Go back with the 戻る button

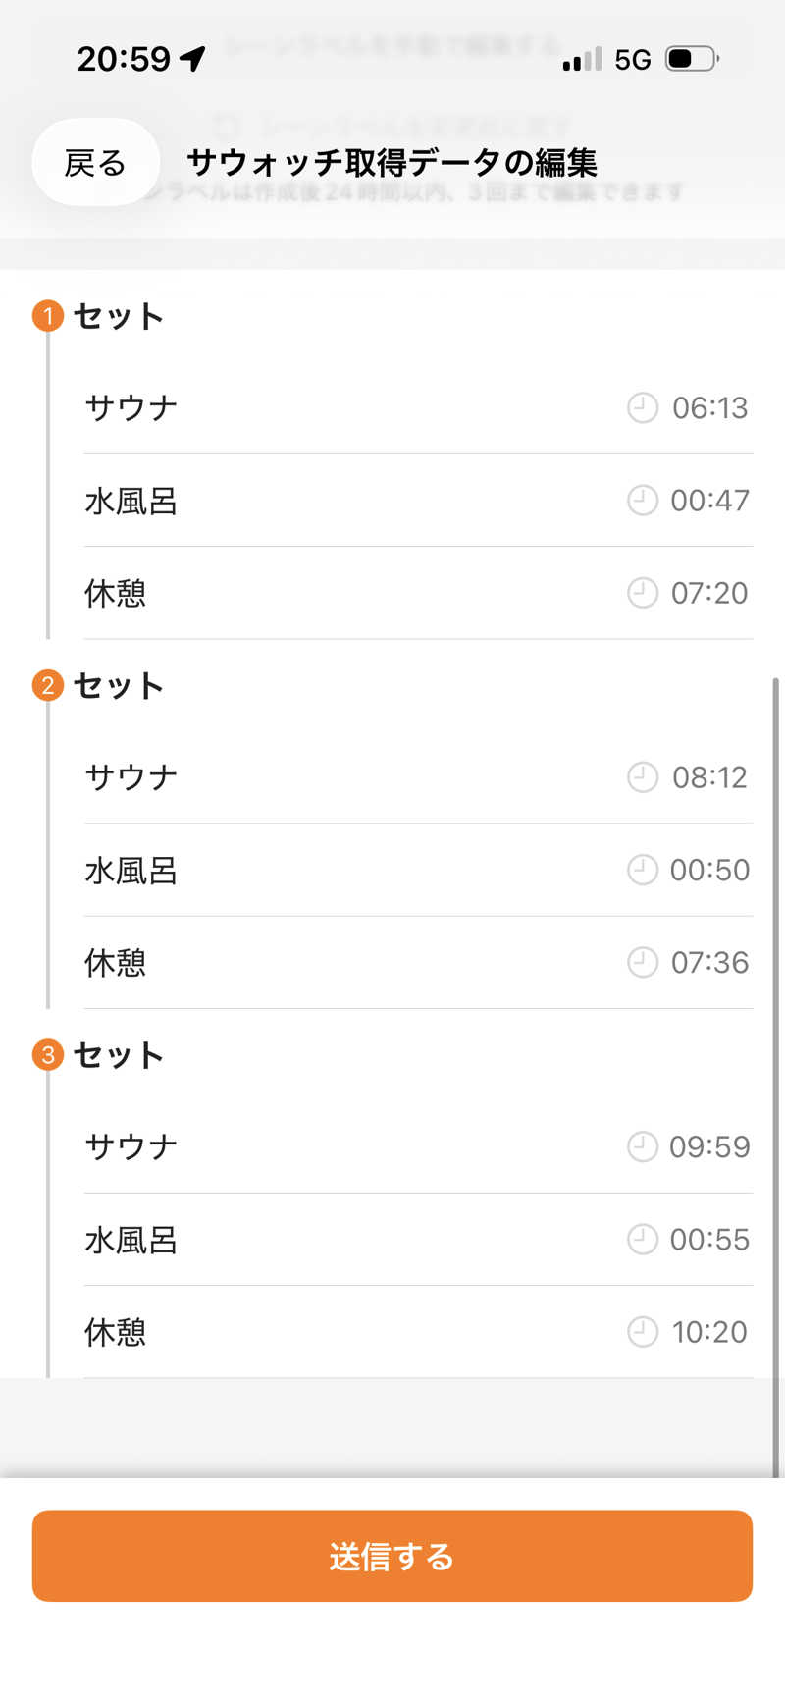tap(95, 162)
